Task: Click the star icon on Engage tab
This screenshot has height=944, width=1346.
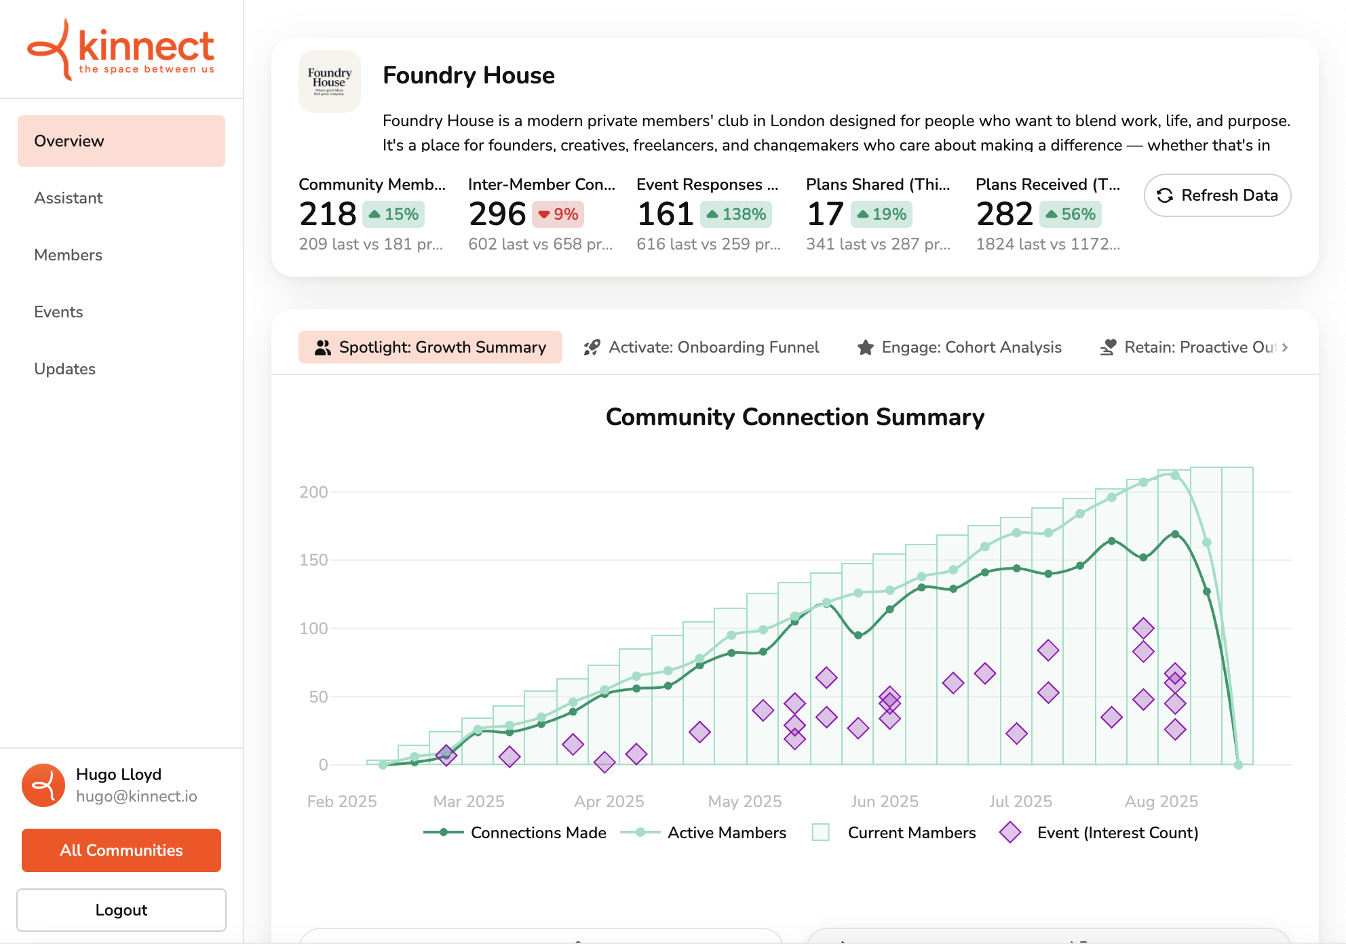Action: tap(865, 347)
